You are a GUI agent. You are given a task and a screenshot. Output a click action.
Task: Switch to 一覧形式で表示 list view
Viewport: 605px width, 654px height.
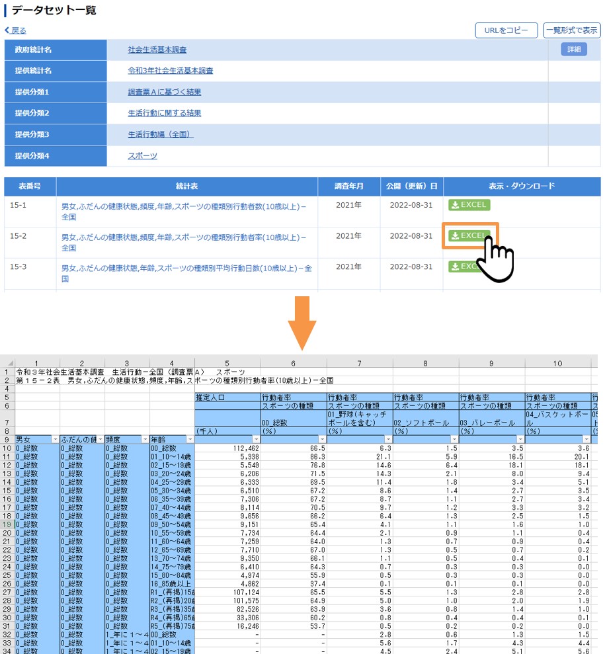coord(572,30)
